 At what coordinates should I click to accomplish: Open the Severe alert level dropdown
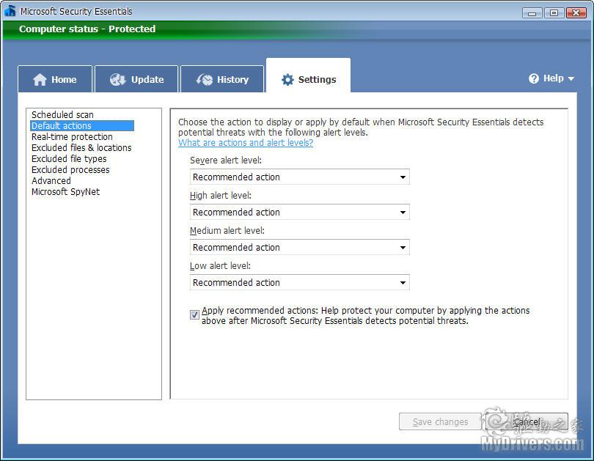(299, 177)
